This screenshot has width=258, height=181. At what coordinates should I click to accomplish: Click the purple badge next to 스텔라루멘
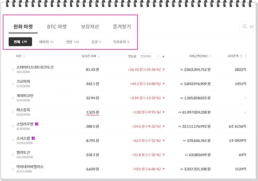pos(37,124)
